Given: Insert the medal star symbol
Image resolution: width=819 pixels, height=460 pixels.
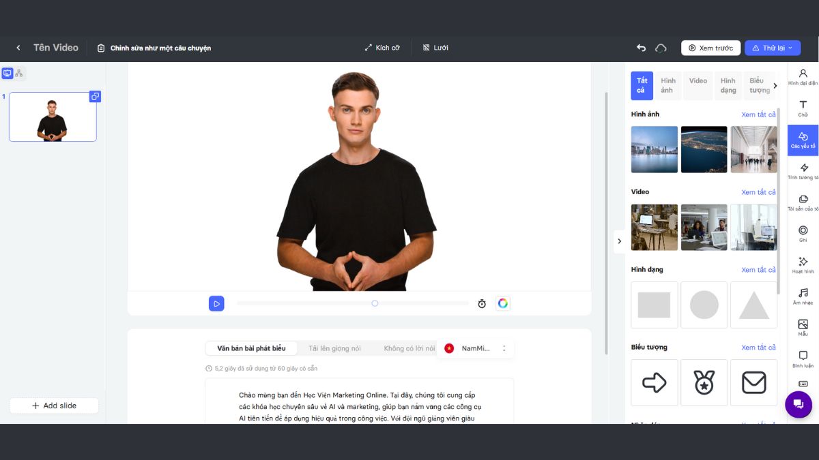Looking at the screenshot, I should (704, 382).
